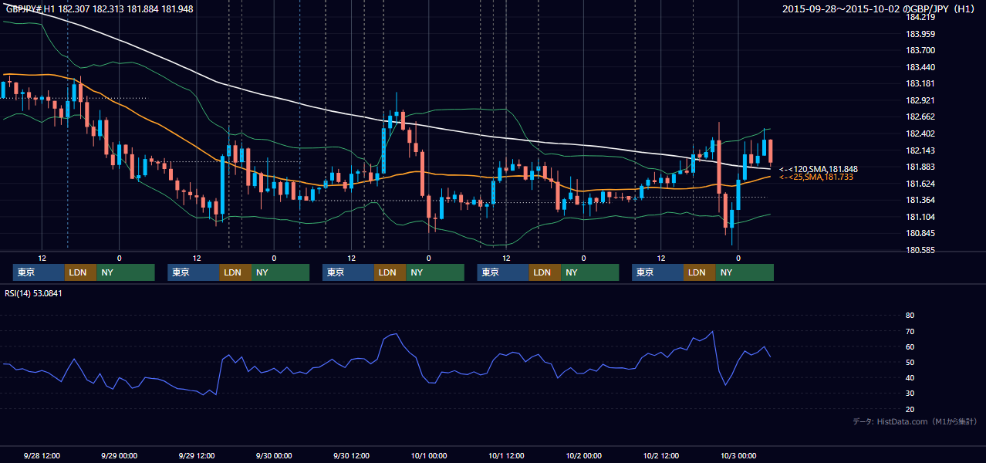Select RSI scale level 50
The width and height of the screenshot is (986, 463).
[910, 363]
